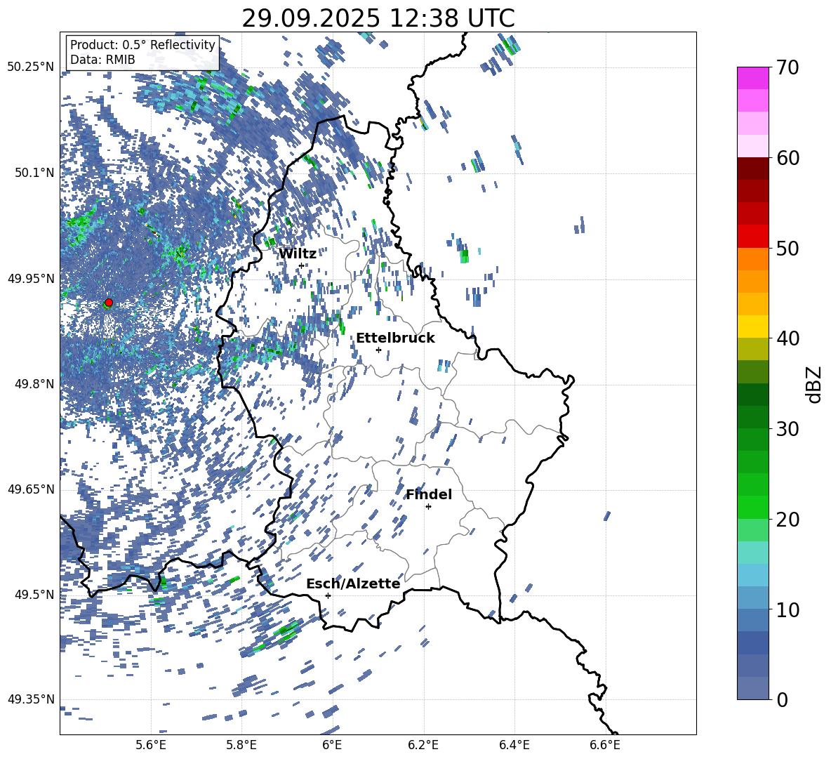The height and width of the screenshot is (759, 831).
Task: Click the 6°E longitude label
Action: pos(332,745)
